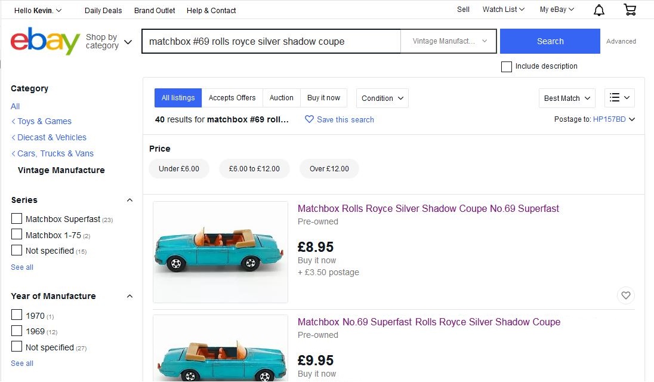Open the Vintage Manufacture category dropdown
The image size is (654, 382).
pos(450,41)
